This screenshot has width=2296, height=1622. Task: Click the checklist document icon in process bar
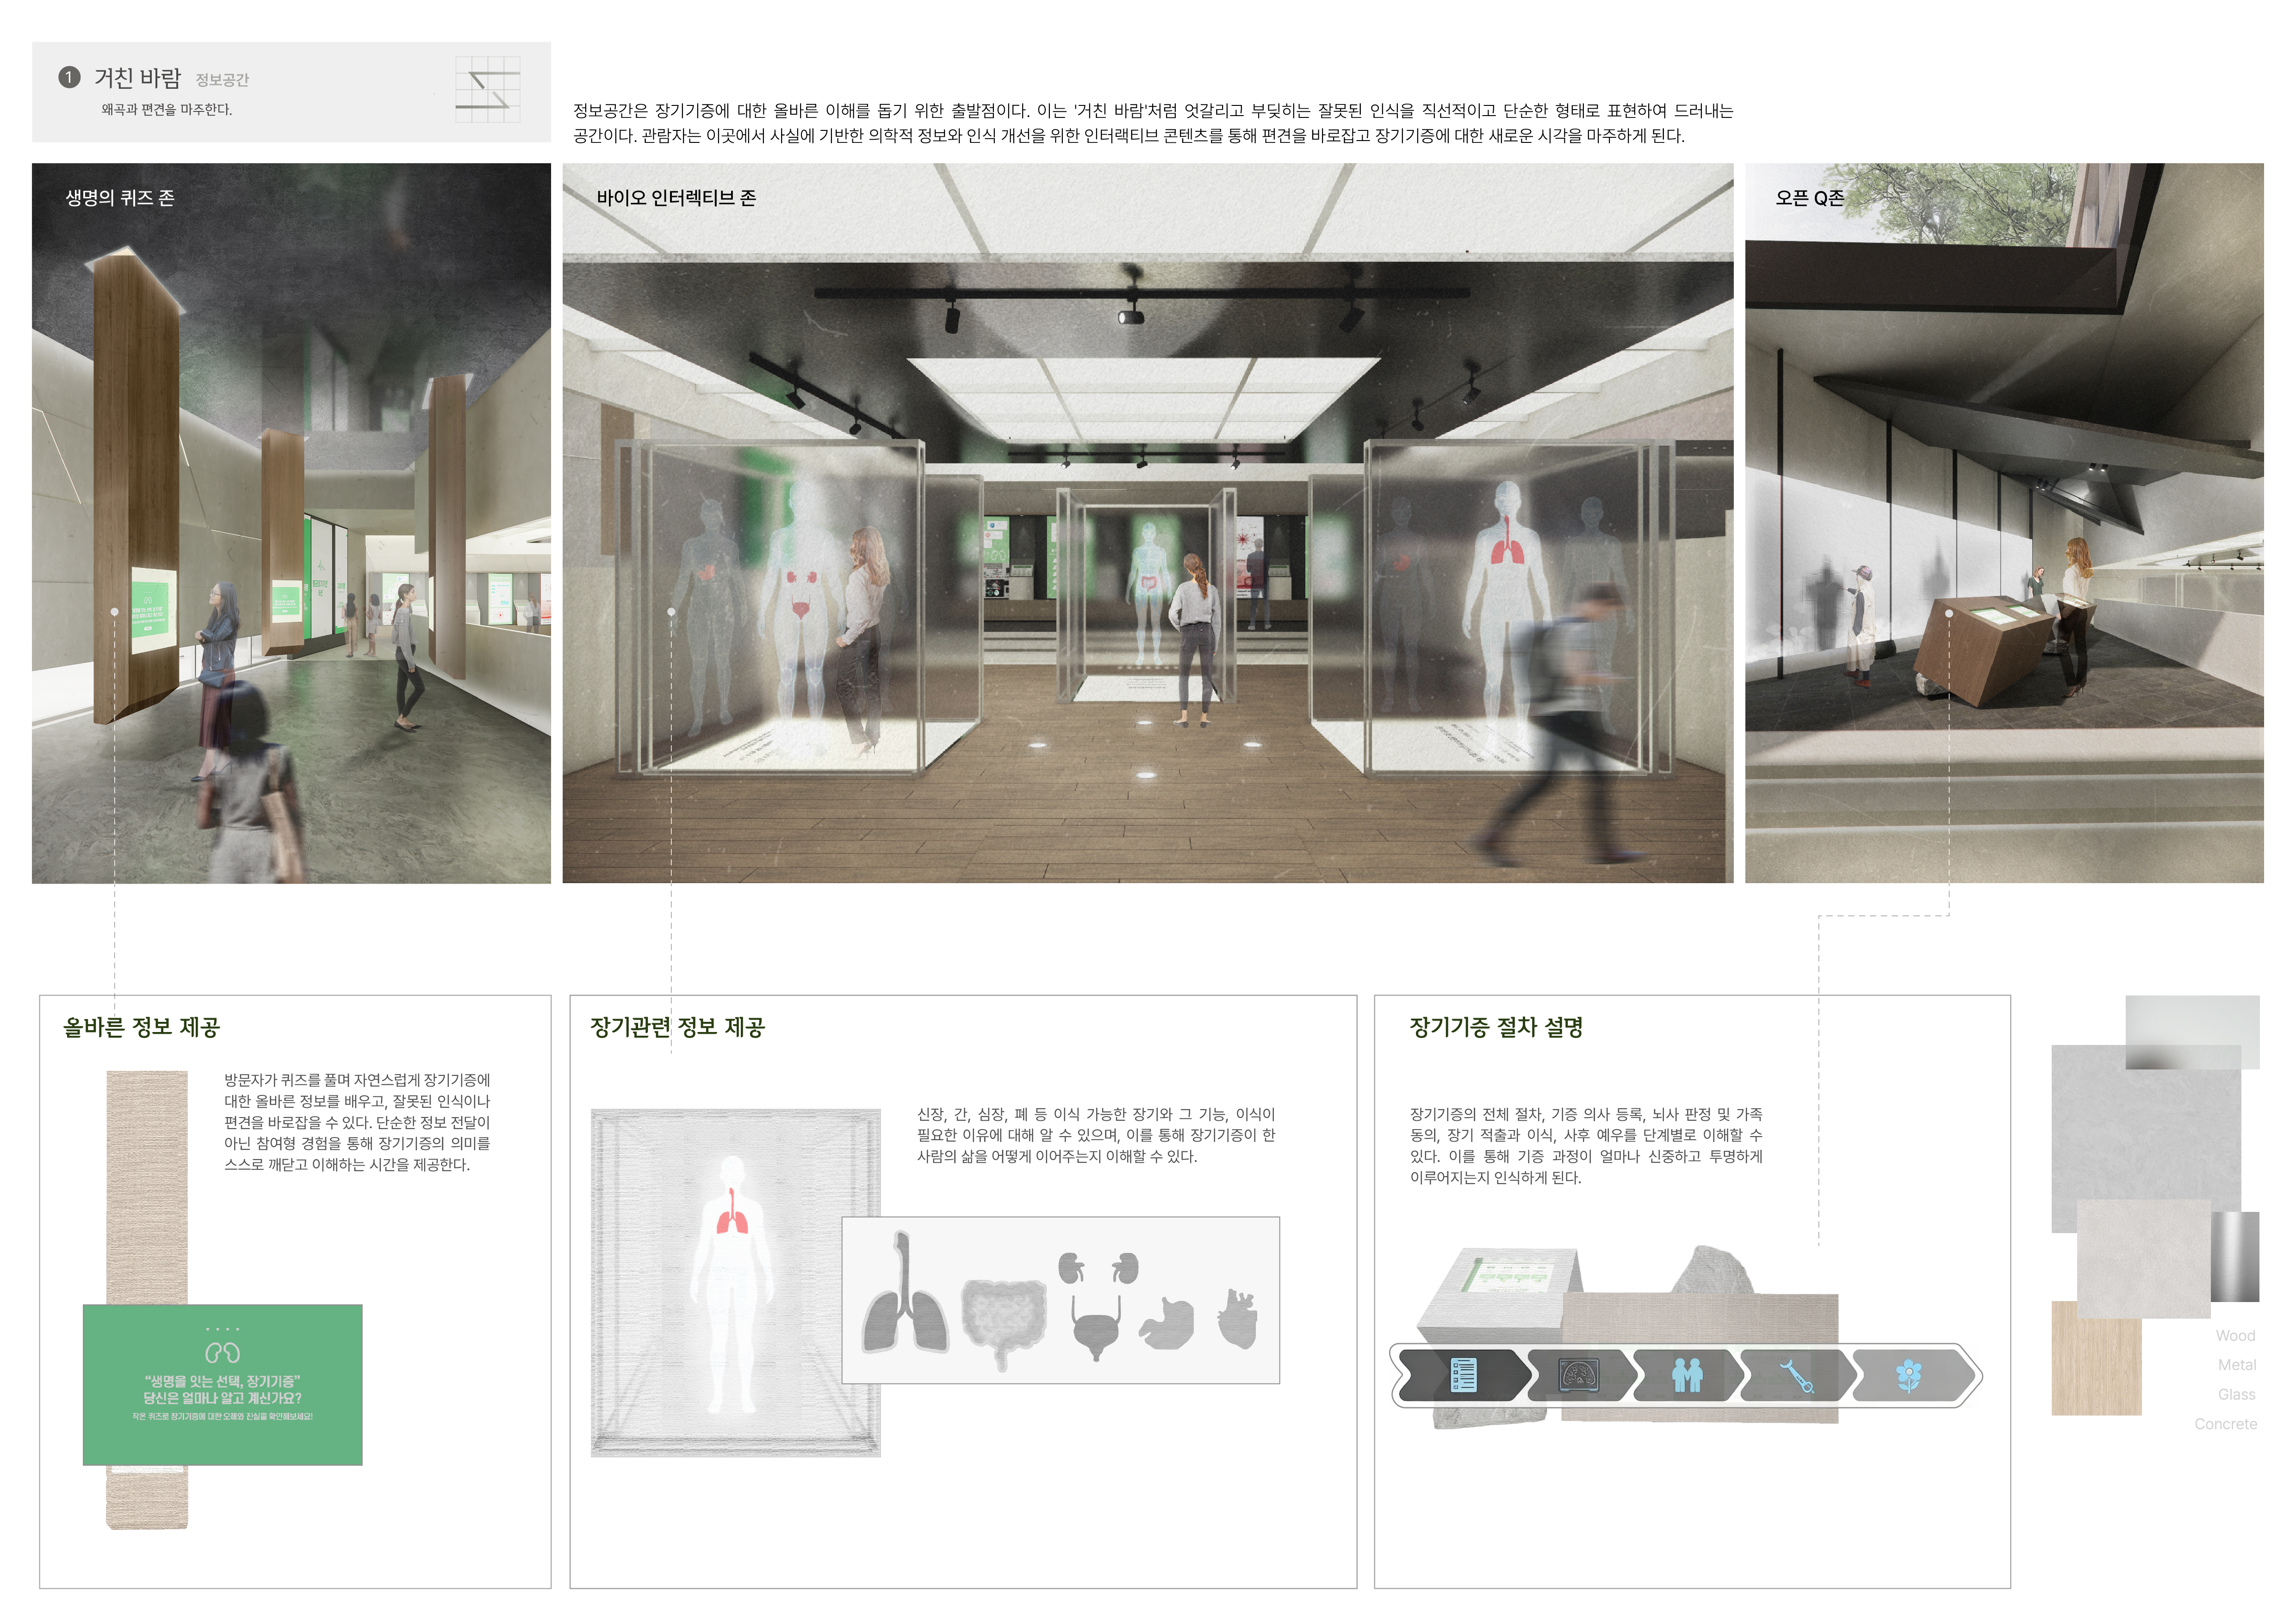(1463, 1375)
